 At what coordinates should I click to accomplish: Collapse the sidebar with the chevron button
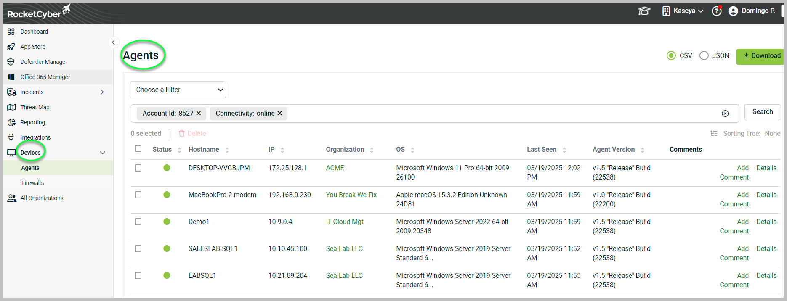coord(114,42)
